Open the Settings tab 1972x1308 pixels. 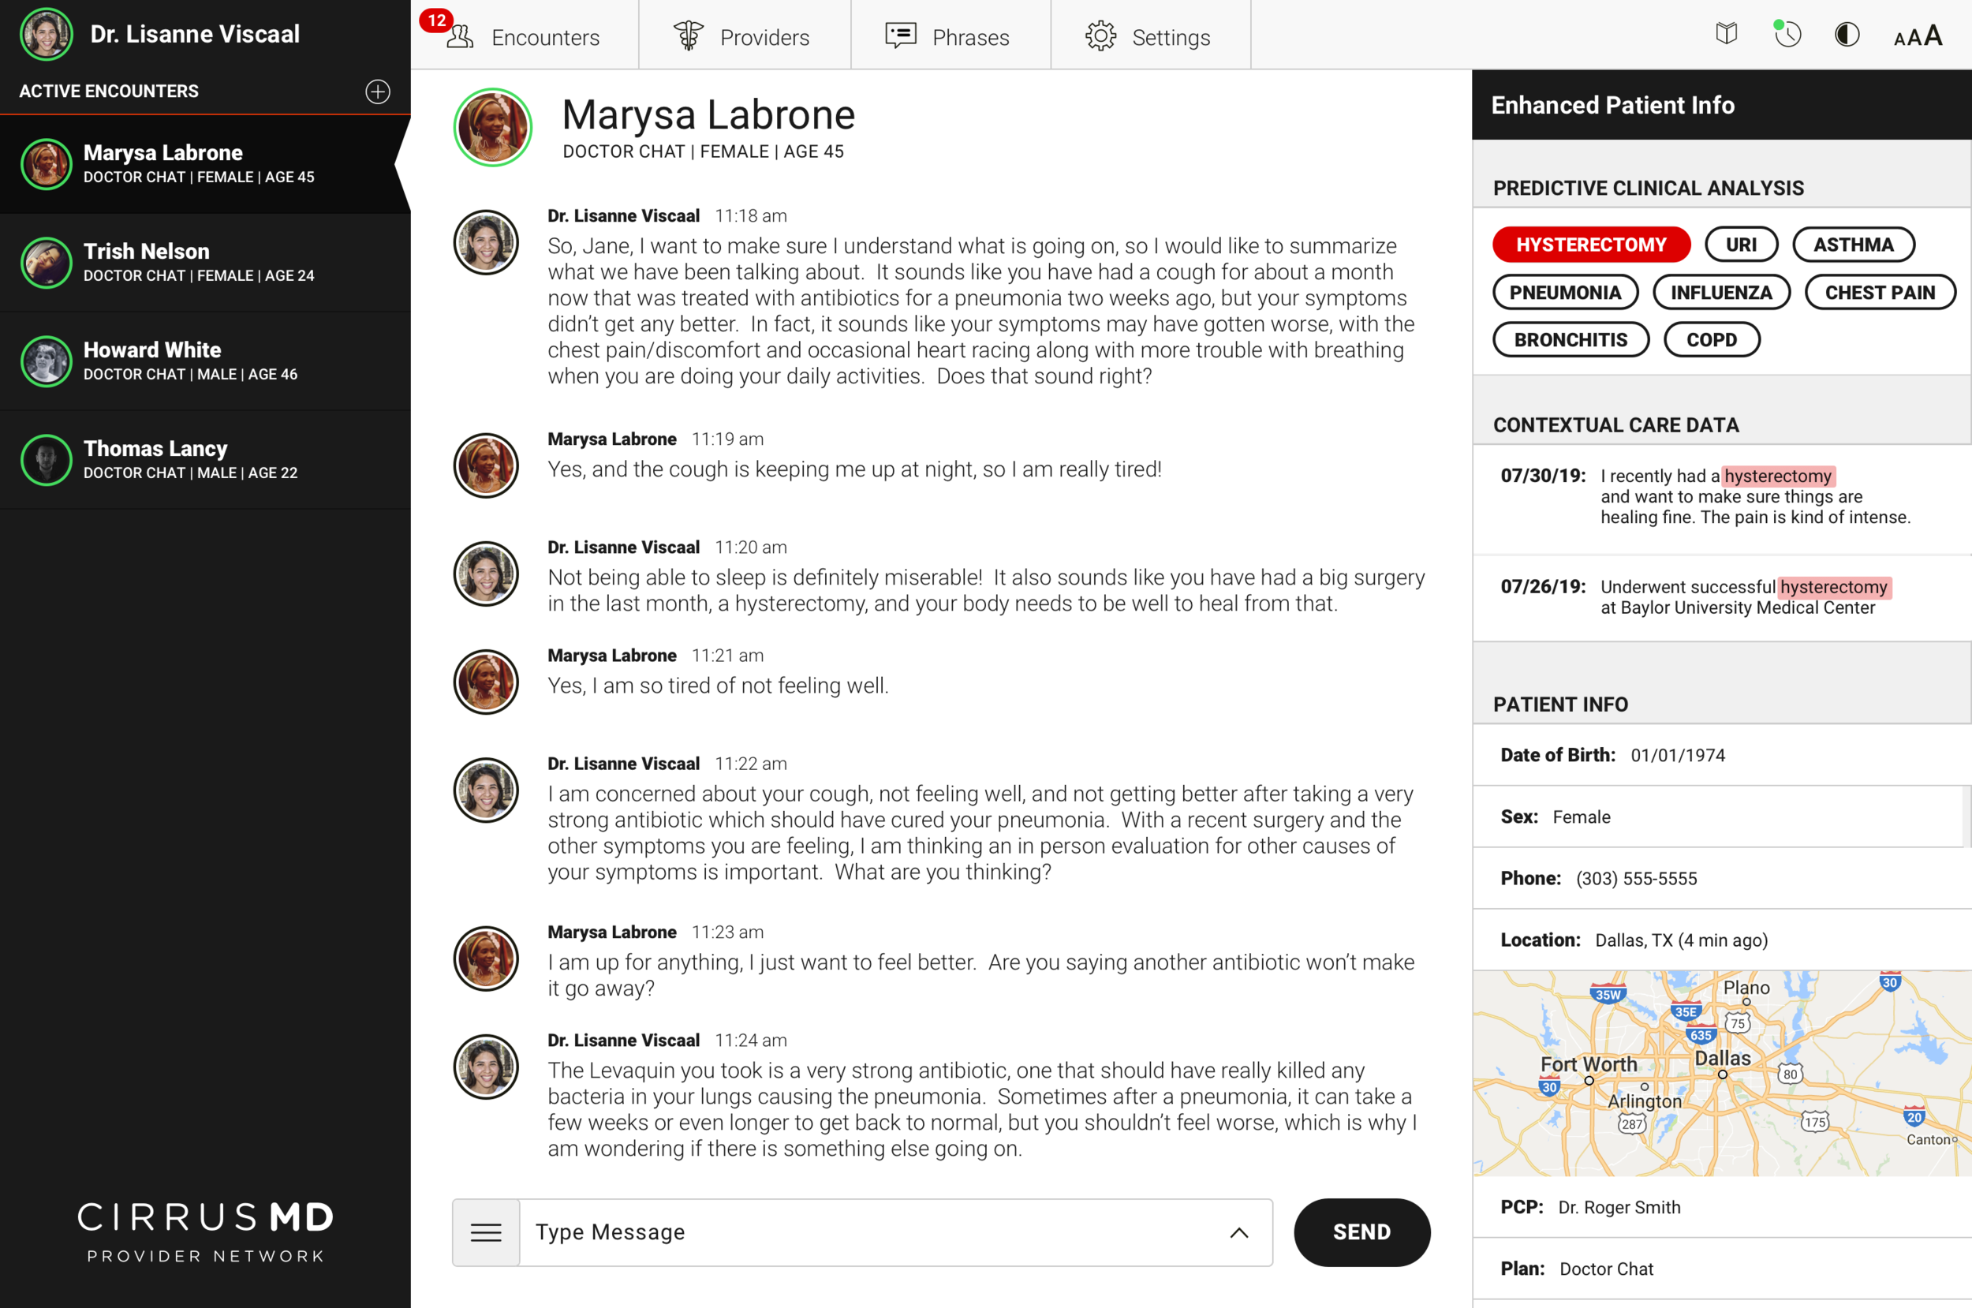click(1150, 37)
